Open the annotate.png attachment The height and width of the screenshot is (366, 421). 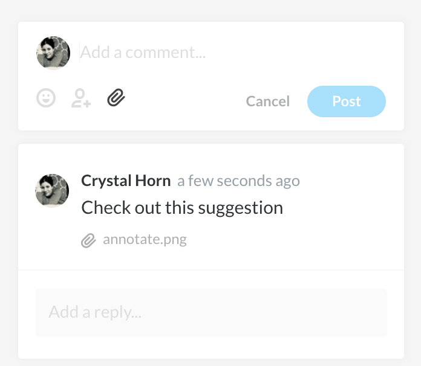click(145, 239)
